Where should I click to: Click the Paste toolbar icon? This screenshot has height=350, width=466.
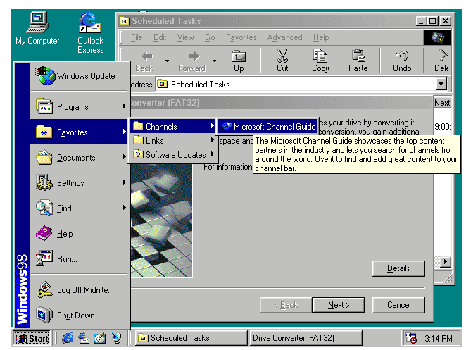click(x=358, y=60)
